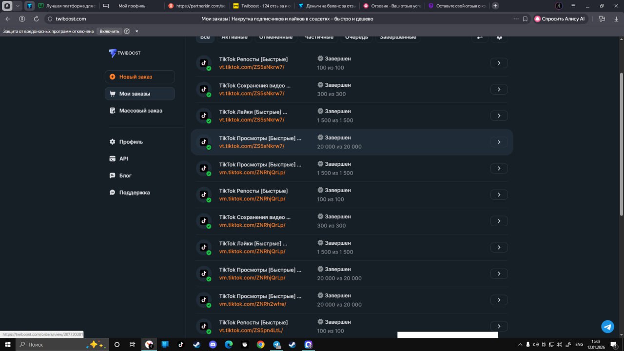Click the Новый заказ button
Screen dimensions: 624x351
tap(140, 77)
